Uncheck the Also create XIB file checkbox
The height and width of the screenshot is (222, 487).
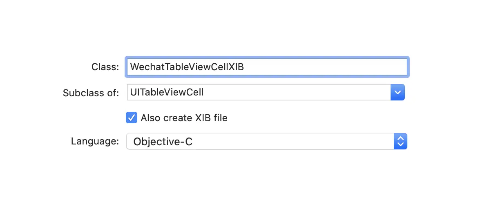tap(132, 118)
